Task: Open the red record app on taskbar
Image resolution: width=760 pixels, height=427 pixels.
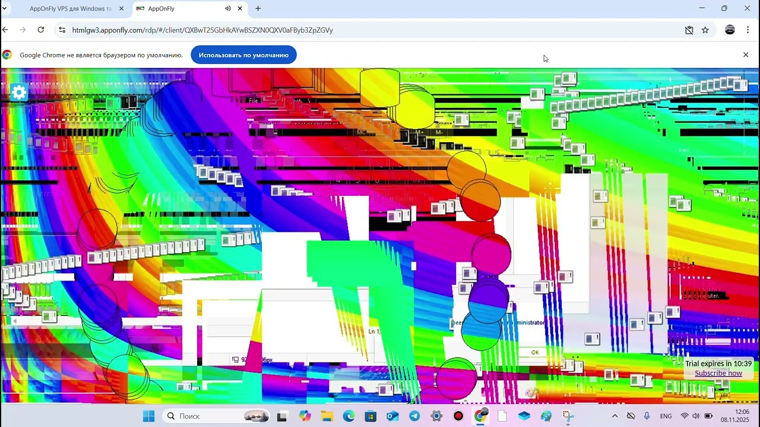Action: click(458, 416)
